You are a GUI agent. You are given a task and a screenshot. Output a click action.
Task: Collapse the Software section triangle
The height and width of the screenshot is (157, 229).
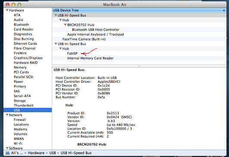click(x=7, y=148)
